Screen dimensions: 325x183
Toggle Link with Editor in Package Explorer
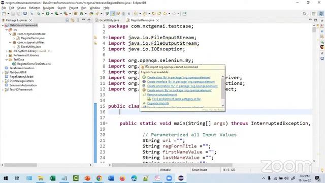pyautogui.click(x=73, y=20)
